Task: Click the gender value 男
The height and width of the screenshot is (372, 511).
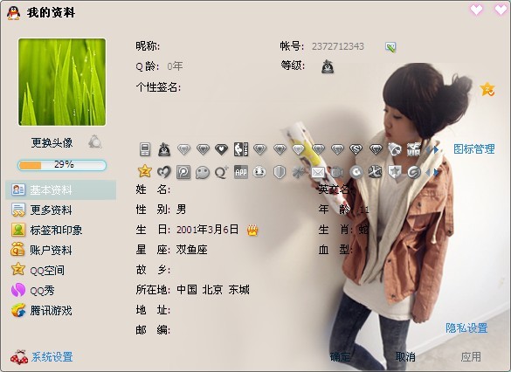Action: pyautogui.click(x=181, y=209)
